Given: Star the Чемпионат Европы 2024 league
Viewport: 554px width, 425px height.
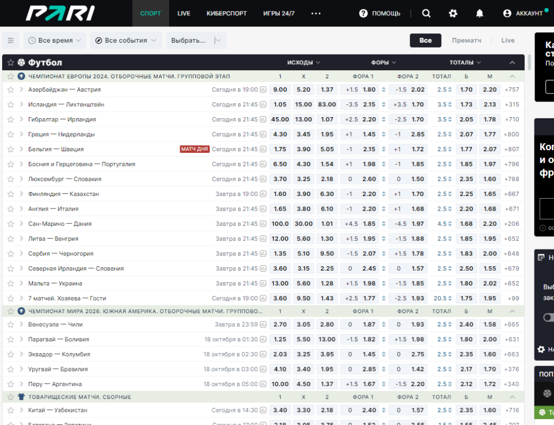Looking at the screenshot, I should pyautogui.click(x=11, y=76).
